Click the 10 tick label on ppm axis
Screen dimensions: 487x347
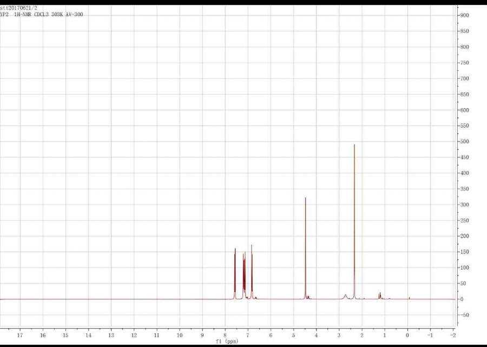click(180, 335)
